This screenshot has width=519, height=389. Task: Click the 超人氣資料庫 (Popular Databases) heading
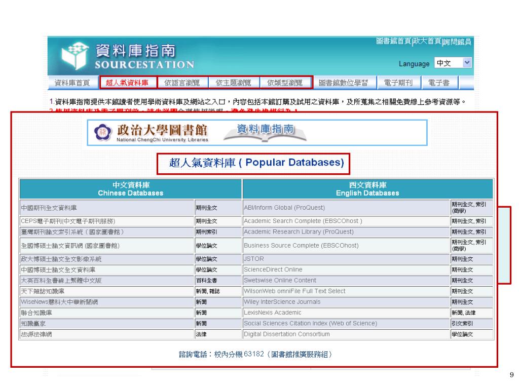coord(256,163)
